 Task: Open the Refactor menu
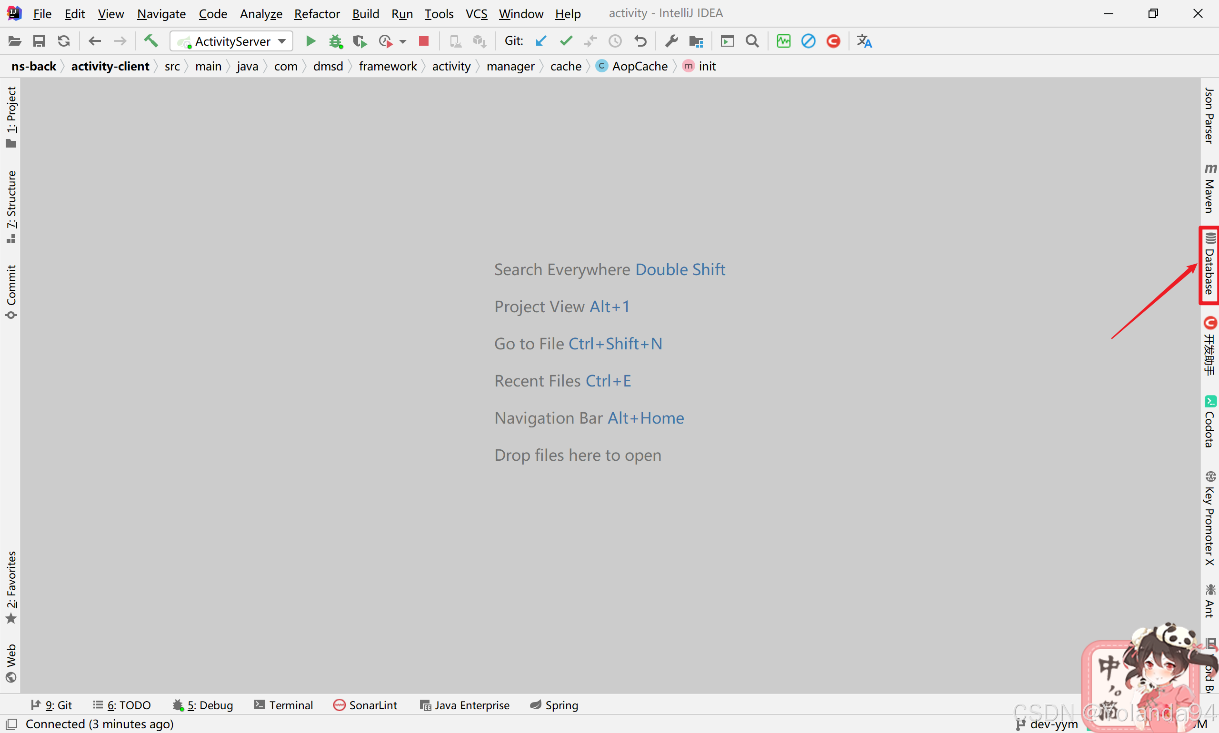pos(317,14)
